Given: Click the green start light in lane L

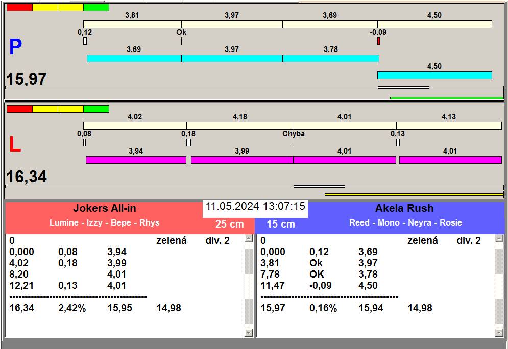Looking at the screenshot, I should tap(96, 109).
